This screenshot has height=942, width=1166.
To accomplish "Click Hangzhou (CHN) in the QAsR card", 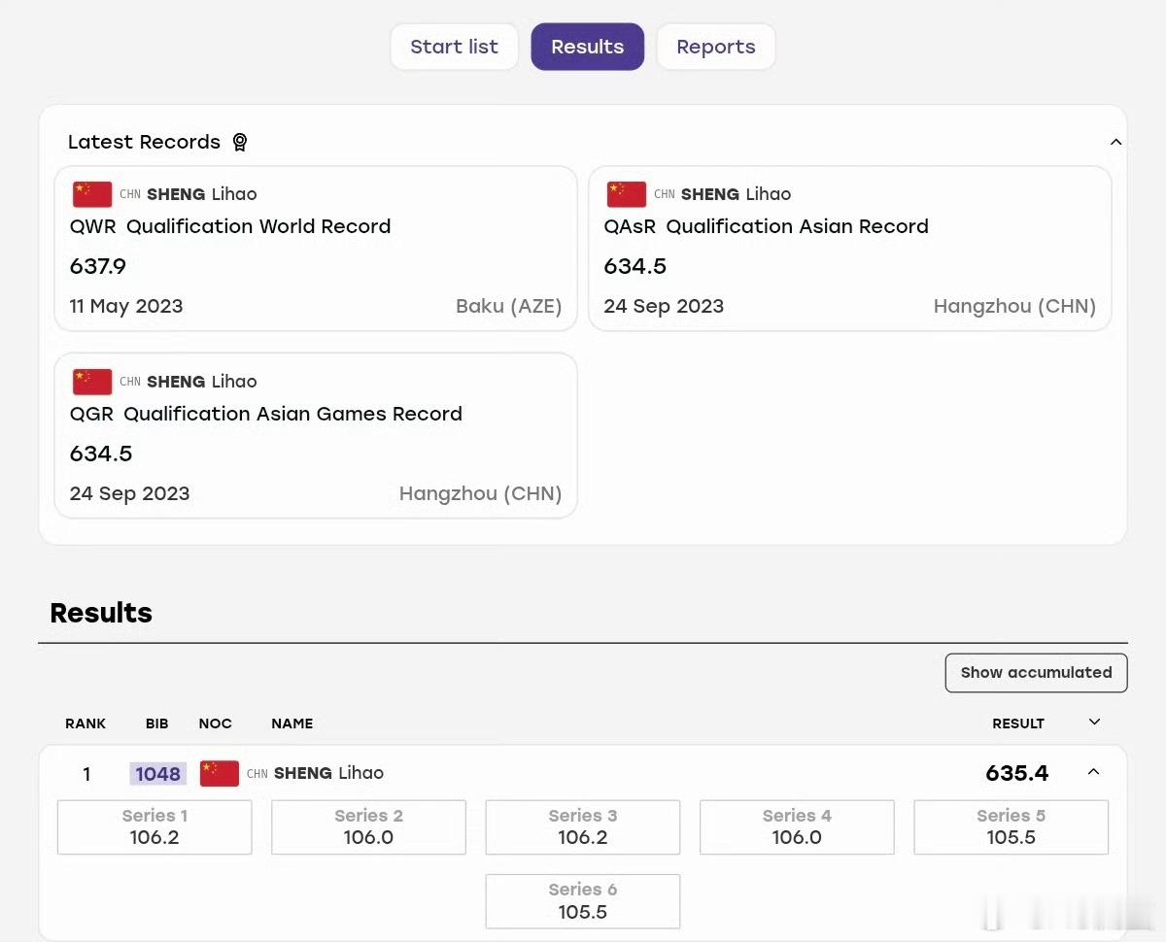I will click(x=1014, y=306).
